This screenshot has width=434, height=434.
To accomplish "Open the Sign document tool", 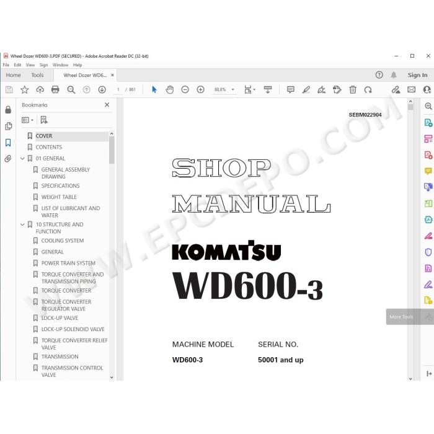I will (321, 90).
